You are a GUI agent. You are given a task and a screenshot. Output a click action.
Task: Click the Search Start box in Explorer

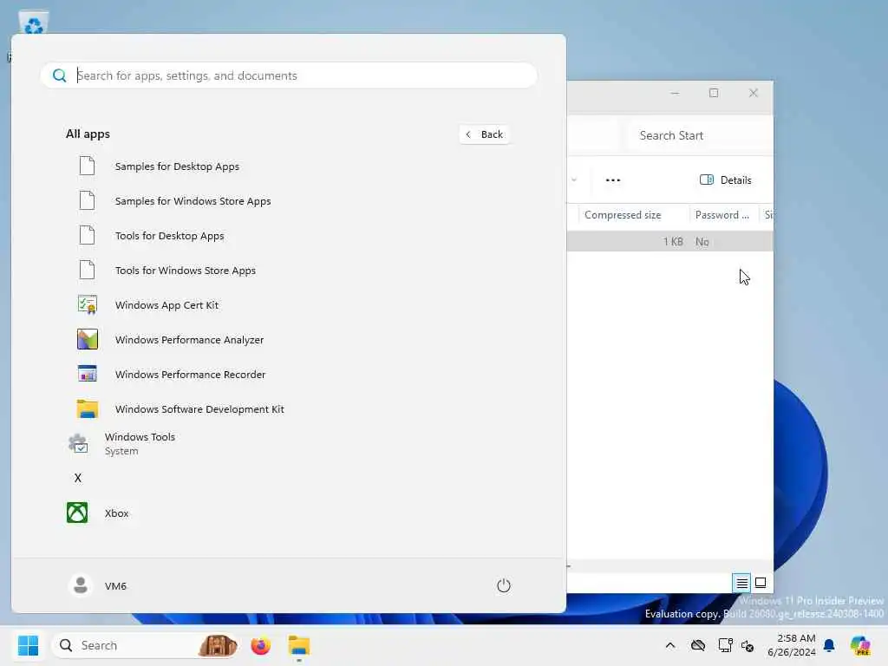click(x=701, y=135)
